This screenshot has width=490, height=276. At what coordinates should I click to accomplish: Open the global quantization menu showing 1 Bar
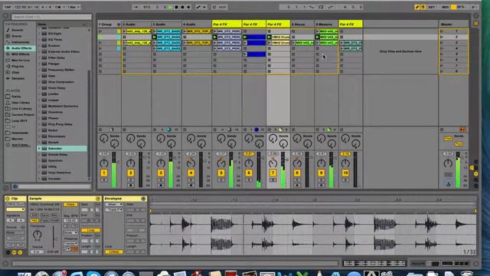[x=73, y=7]
